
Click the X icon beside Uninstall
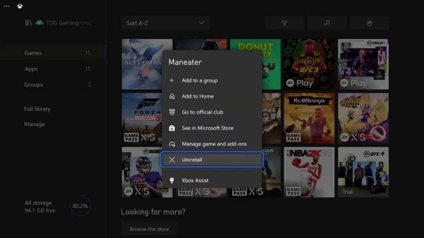(172, 160)
